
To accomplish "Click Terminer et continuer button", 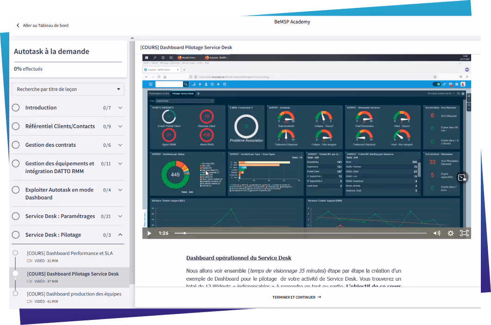I will tap(296, 297).
